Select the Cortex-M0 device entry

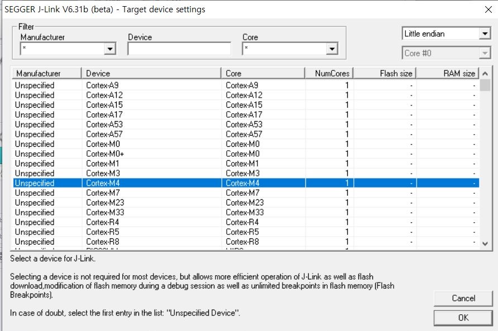coord(246,144)
